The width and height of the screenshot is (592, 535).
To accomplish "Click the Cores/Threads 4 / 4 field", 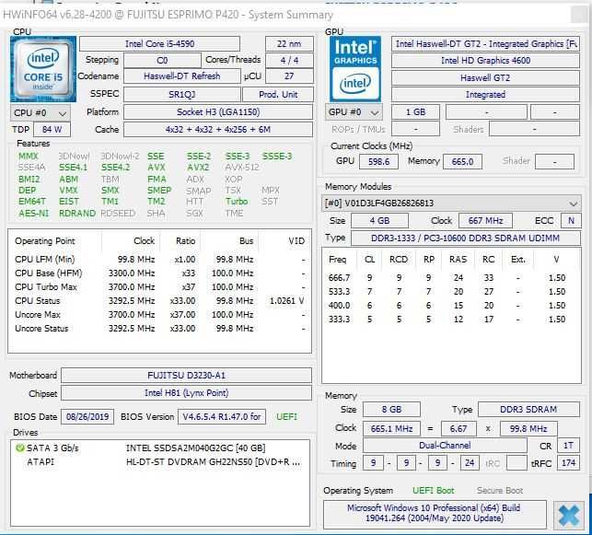I will (x=289, y=61).
